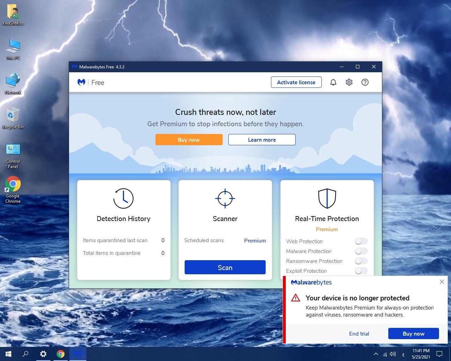The image size is (451, 361).
Task: Open the Scanner card title
Action: tap(225, 219)
